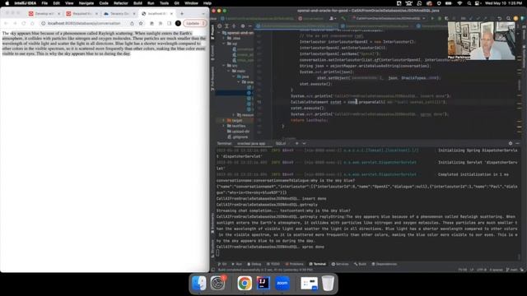Click the presenter webcam thumbnail
This screenshot has width=527, height=296.
pos(481,40)
